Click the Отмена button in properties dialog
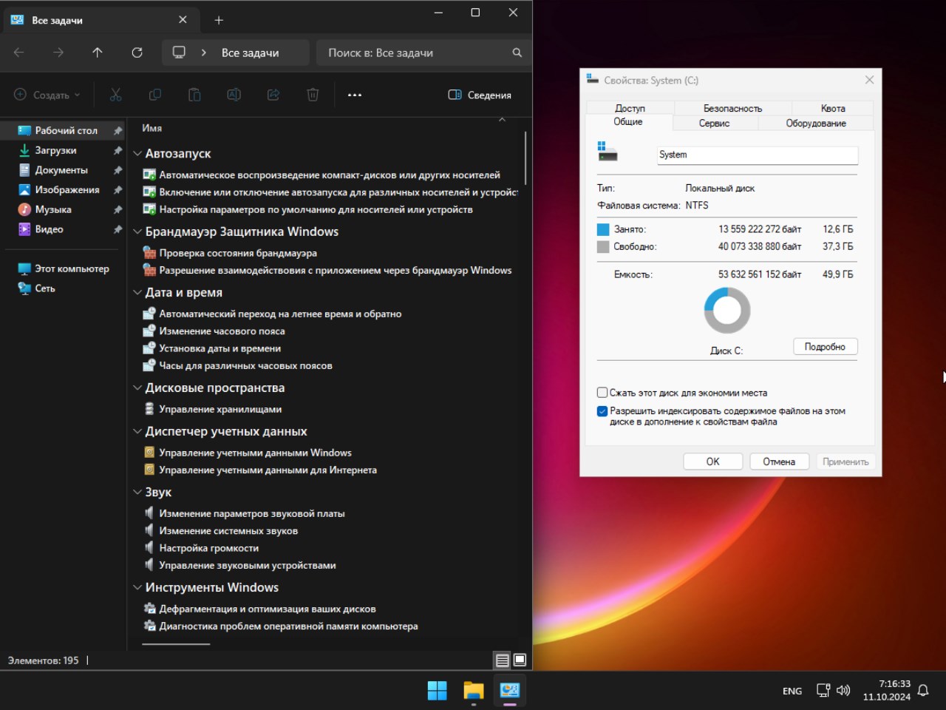946x710 pixels. click(x=779, y=461)
